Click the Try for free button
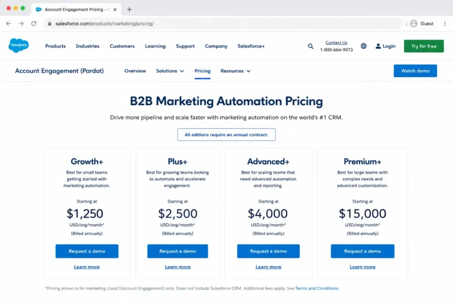 (423, 46)
